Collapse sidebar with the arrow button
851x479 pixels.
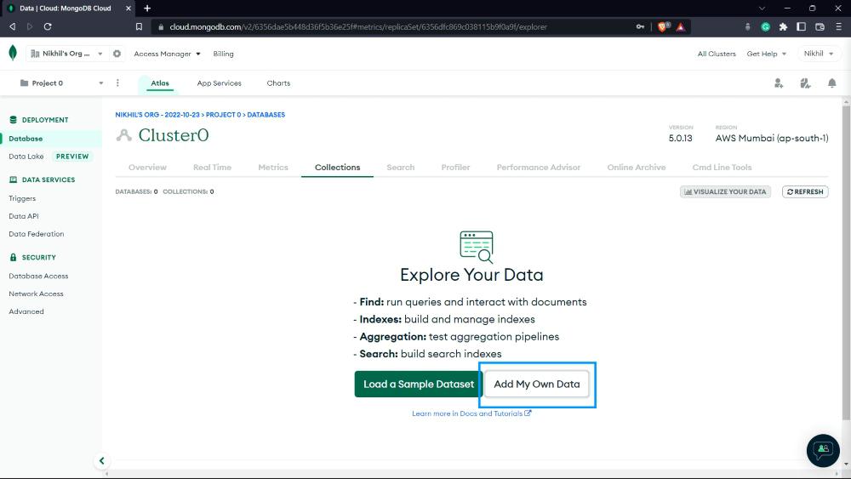tap(101, 460)
